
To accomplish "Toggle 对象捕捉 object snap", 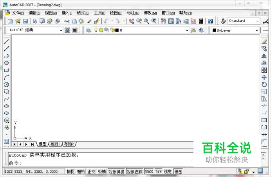I will 116,172.
